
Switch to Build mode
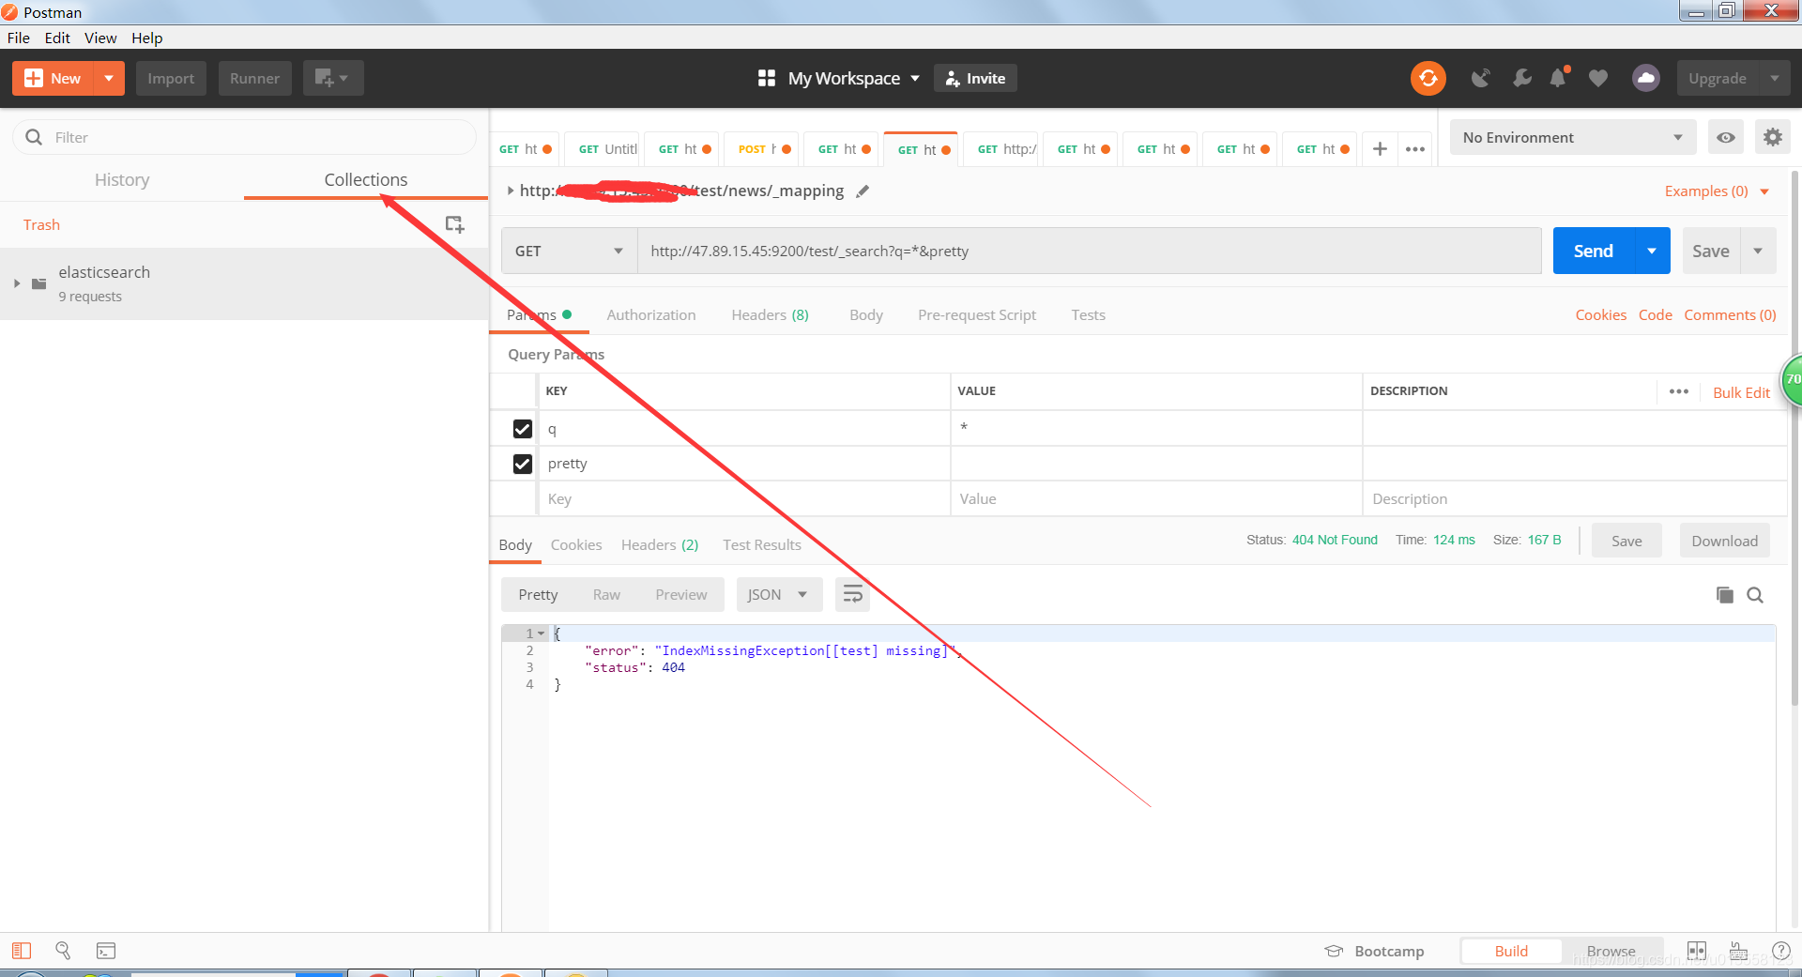[x=1511, y=951]
